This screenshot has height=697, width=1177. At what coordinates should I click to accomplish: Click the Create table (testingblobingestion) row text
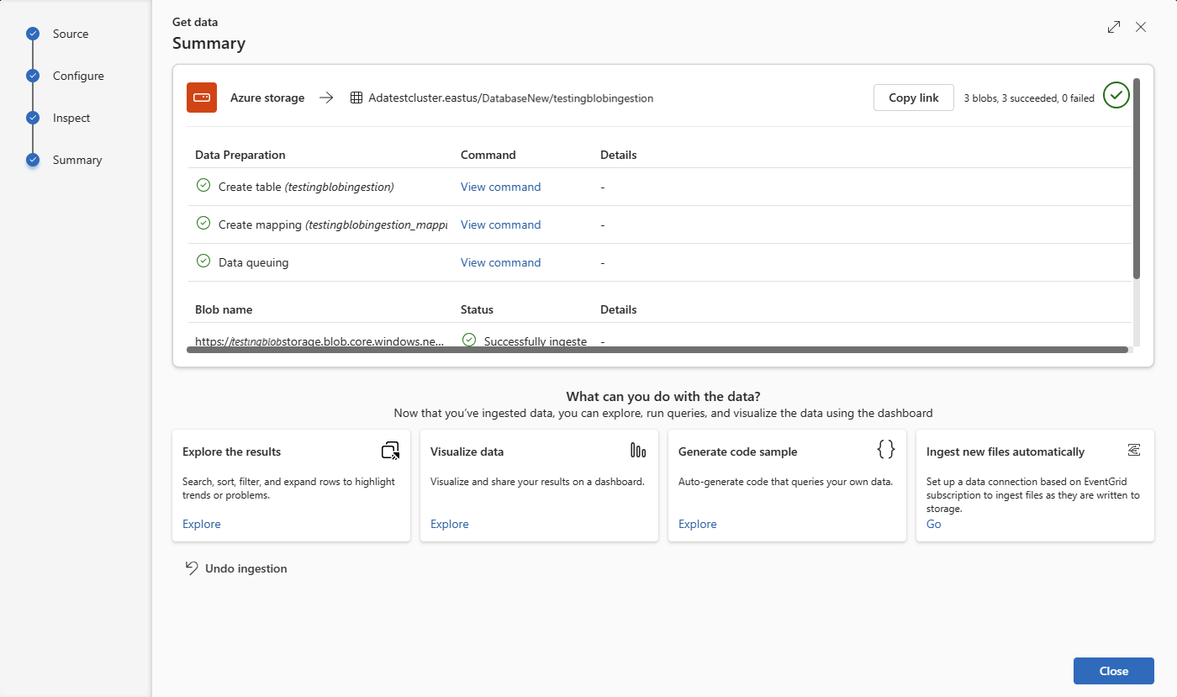306,187
